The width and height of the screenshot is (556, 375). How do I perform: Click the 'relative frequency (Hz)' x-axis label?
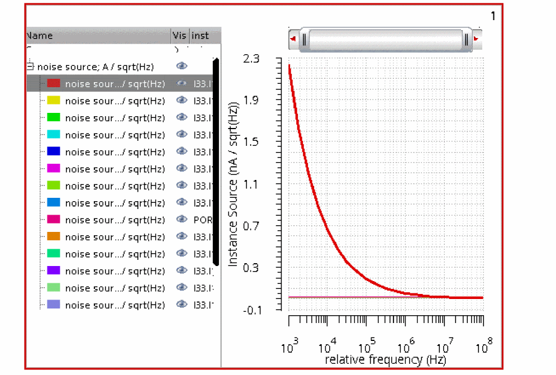[386, 360]
